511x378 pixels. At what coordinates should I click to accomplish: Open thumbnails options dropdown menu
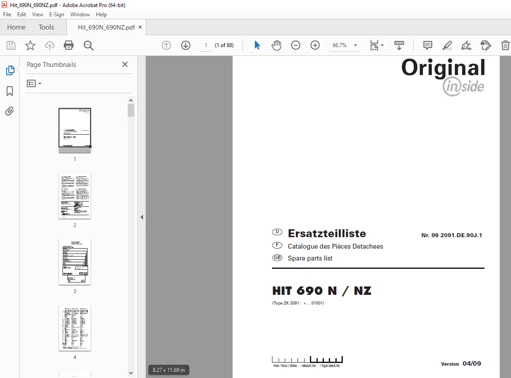[x=34, y=84]
